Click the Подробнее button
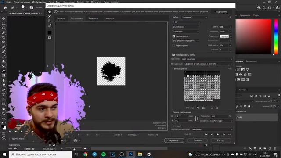 click(221, 12)
